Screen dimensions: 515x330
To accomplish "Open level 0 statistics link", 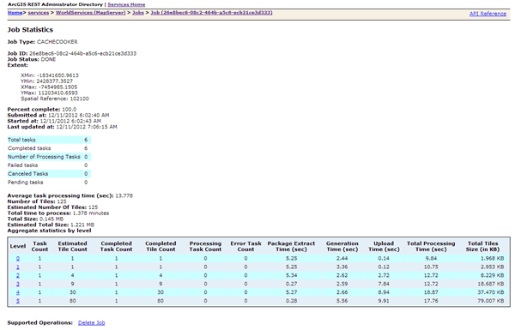I will 18,259.
